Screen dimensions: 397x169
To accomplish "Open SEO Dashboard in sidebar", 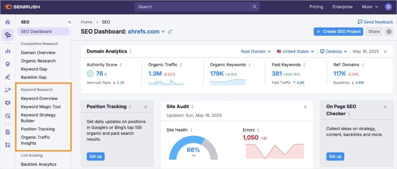I will tap(43, 32).
